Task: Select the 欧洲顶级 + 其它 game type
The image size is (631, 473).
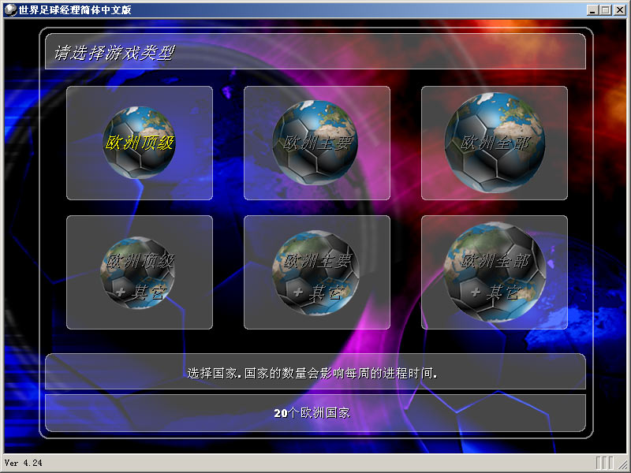Action: click(x=140, y=272)
